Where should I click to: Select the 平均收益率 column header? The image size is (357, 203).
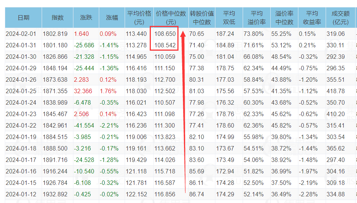(312, 18)
